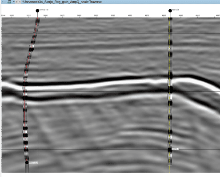Select the upper horizontal horizon line
Viewport: 220px width, 177px height.
111,33
